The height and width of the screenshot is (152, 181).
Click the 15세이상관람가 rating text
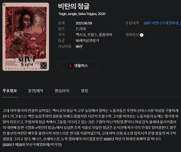click(87, 41)
